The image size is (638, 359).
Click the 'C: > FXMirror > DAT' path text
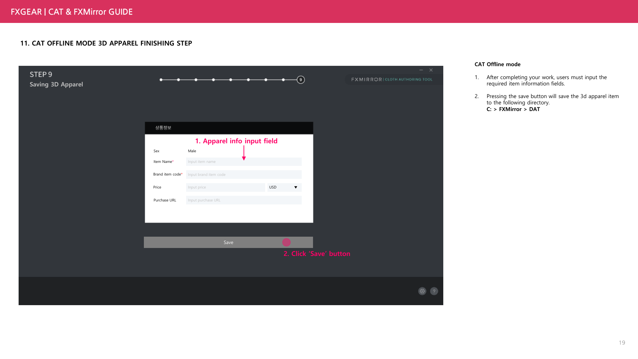tap(513, 109)
